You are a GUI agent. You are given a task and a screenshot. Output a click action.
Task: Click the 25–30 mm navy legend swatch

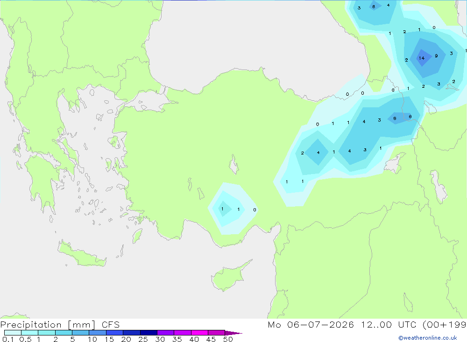(149, 333)
